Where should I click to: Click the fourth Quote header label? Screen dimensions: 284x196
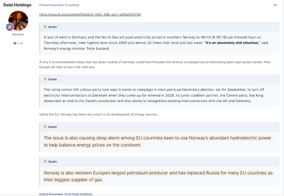click(x=52, y=162)
